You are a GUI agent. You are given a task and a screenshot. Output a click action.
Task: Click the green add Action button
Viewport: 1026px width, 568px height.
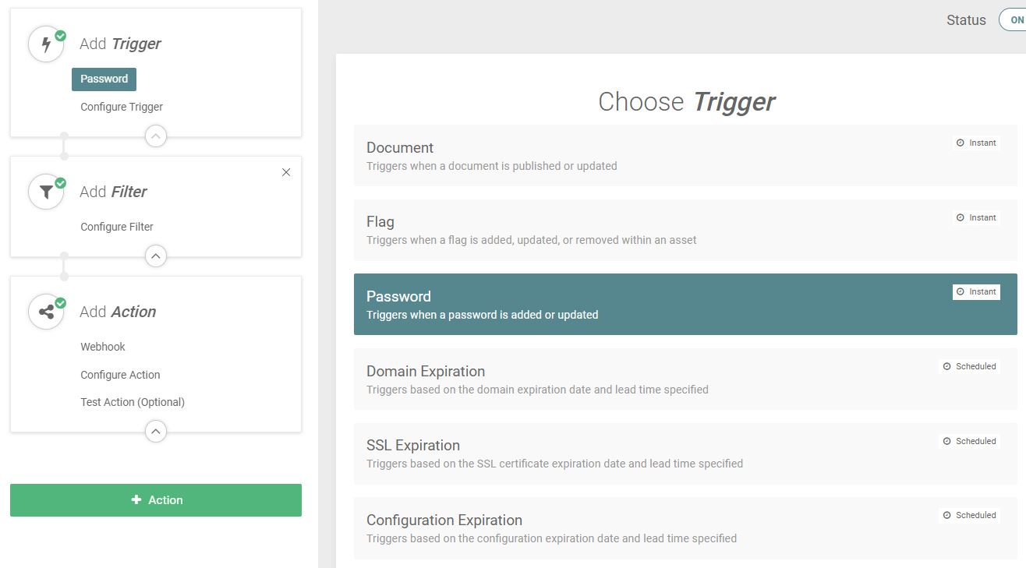coord(156,500)
